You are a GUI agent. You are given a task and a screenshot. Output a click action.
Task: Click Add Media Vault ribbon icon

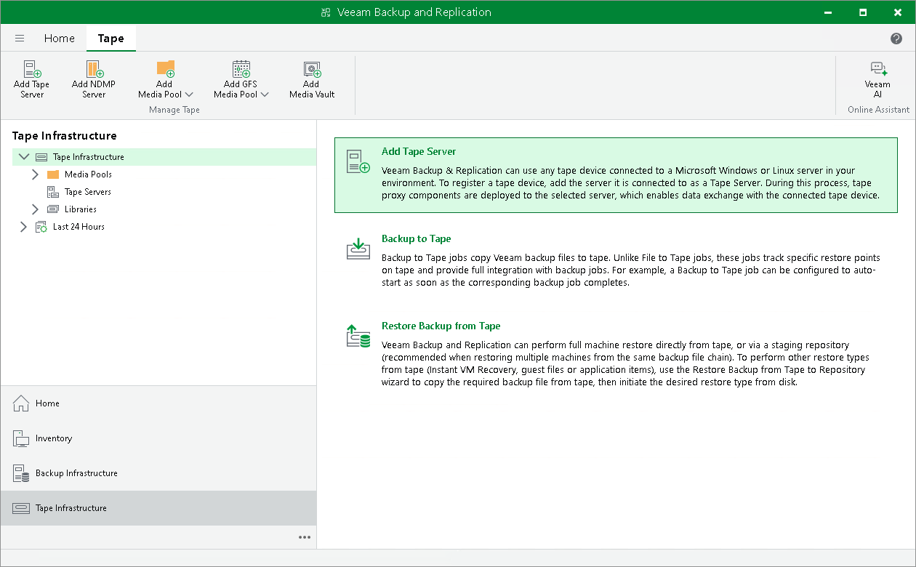click(312, 69)
